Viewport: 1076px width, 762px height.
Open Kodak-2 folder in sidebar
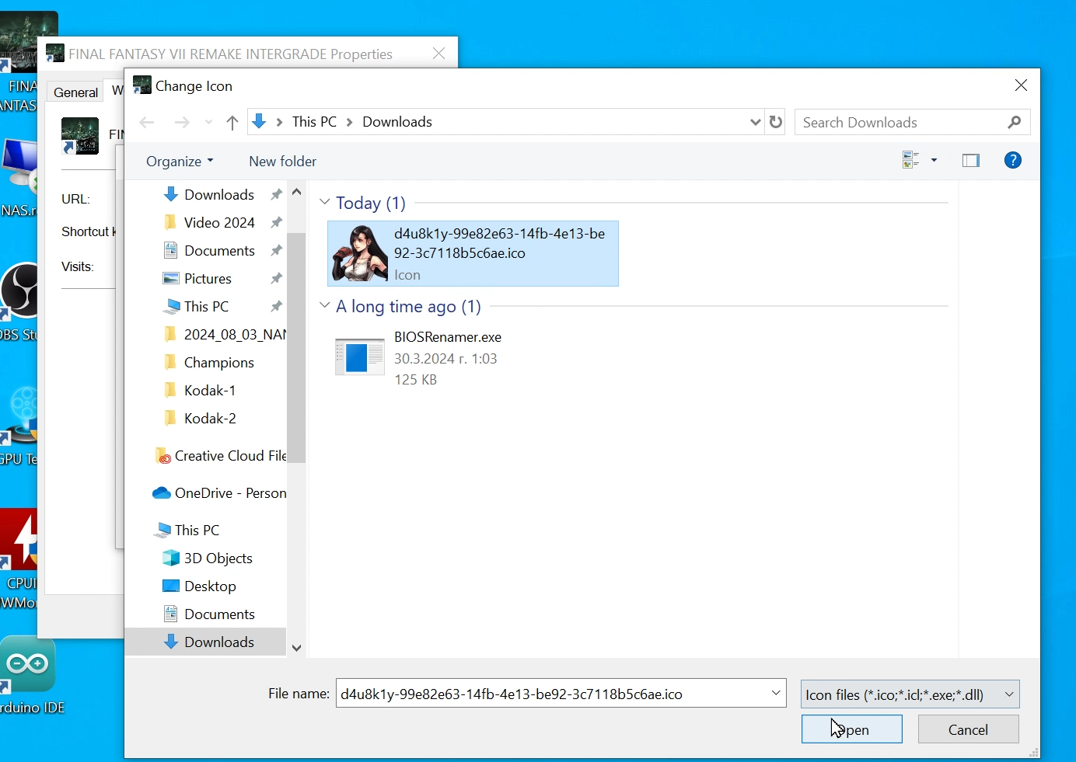(x=210, y=419)
